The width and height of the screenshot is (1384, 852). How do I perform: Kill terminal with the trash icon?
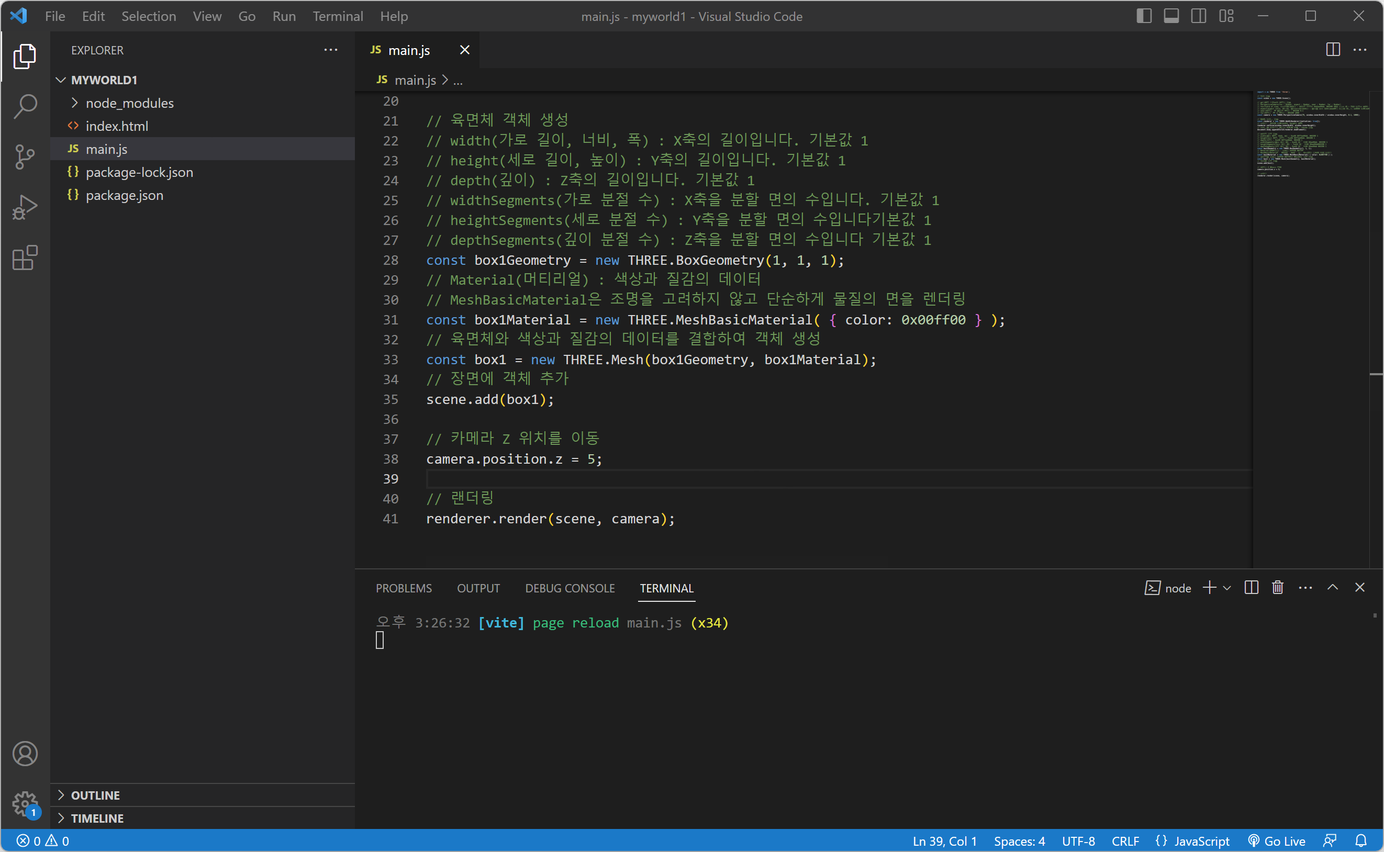[1278, 588]
